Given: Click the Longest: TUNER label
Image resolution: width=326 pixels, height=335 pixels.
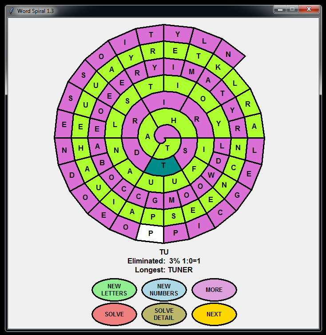Looking at the screenshot, I should coord(164,270).
